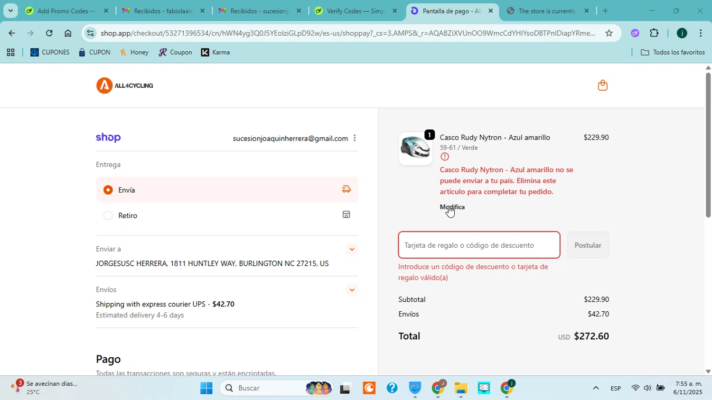Screen dimensions: 712x400
Task: Click the ALL4CYCLING store logo
Action: tap(124, 85)
